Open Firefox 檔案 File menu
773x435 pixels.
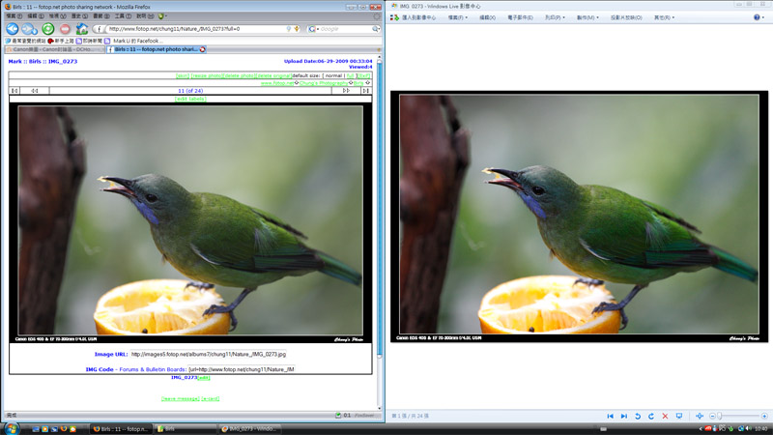(14, 16)
